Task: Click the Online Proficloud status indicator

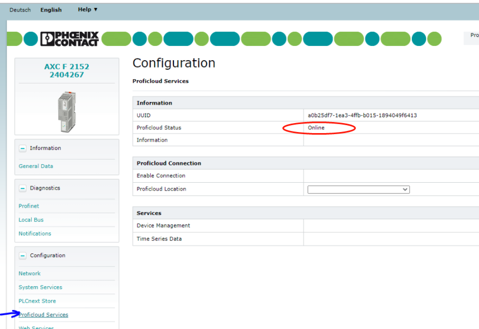Action: [316, 127]
